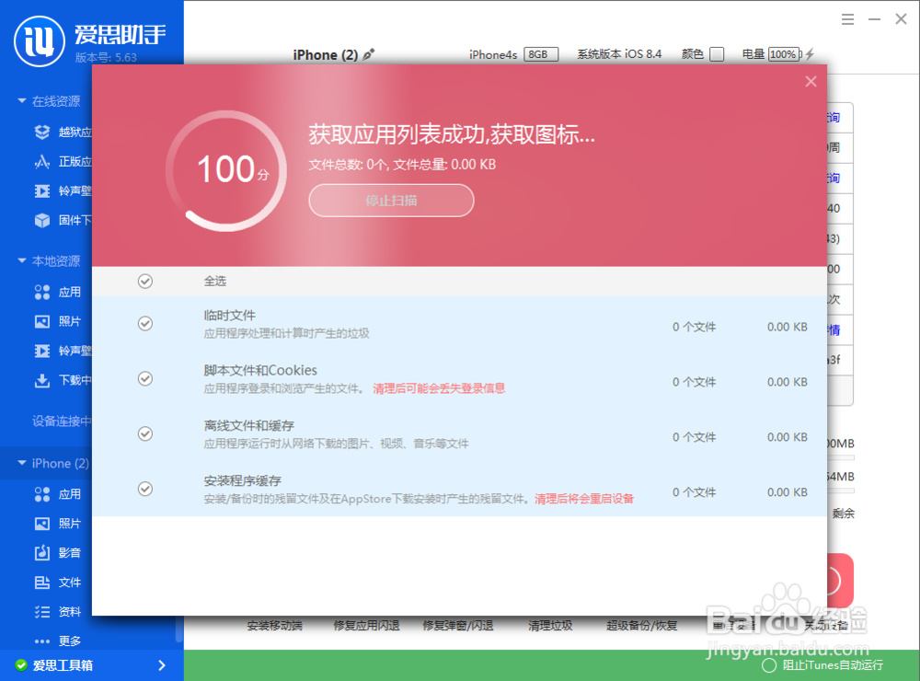The height and width of the screenshot is (681, 920).
Task: Deselect 脚本文件和Cookies from scanning
Action: click(144, 378)
